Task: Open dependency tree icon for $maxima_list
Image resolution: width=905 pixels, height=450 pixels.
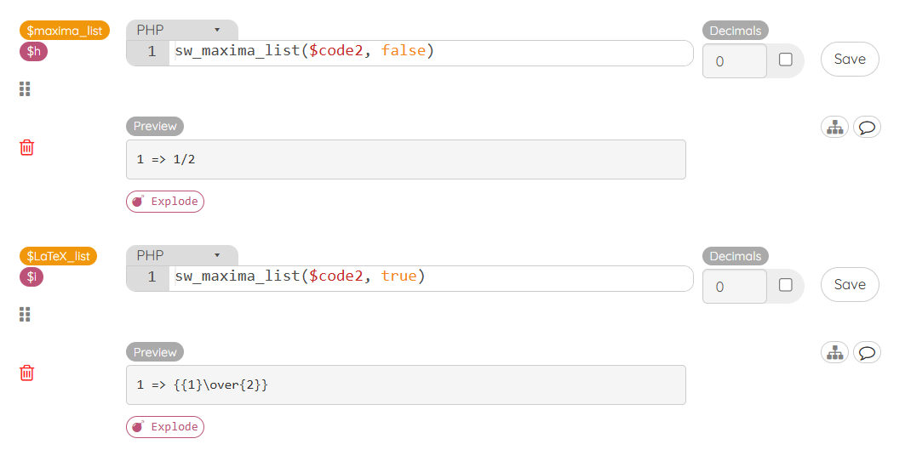Action: click(834, 127)
